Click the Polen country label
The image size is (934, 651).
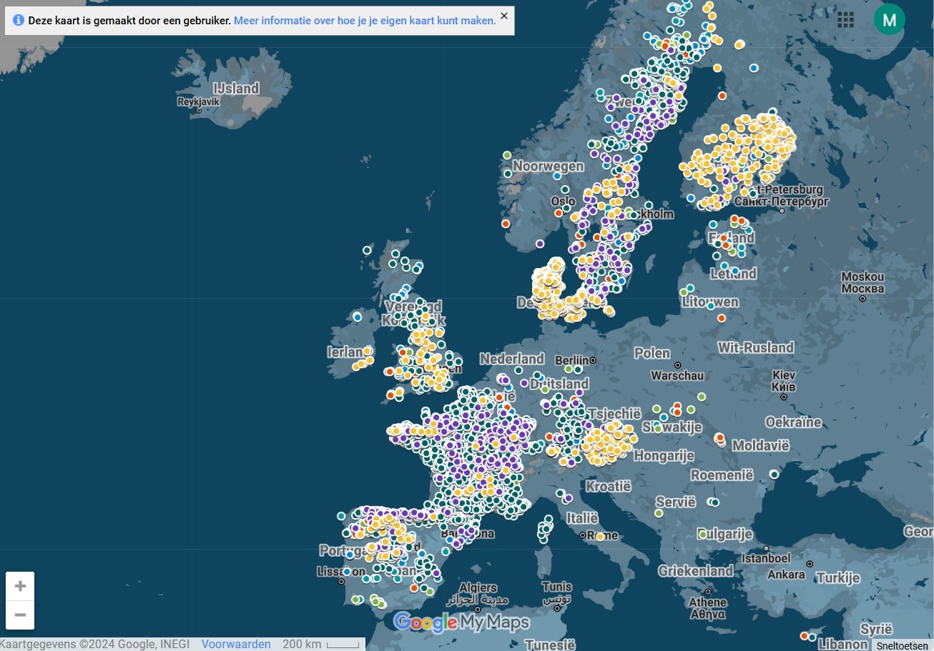[652, 353]
